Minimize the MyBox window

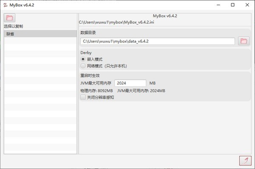218,5
